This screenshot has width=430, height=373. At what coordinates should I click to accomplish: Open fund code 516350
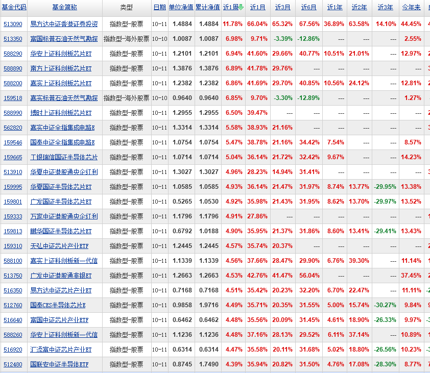pyautogui.click(x=13, y=290)
